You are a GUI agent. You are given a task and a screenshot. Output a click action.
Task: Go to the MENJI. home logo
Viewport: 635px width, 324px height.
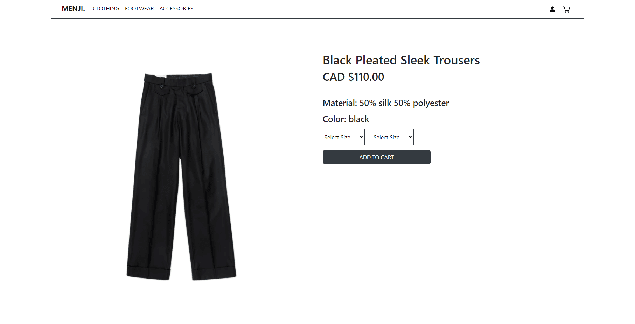click(73, 9)
